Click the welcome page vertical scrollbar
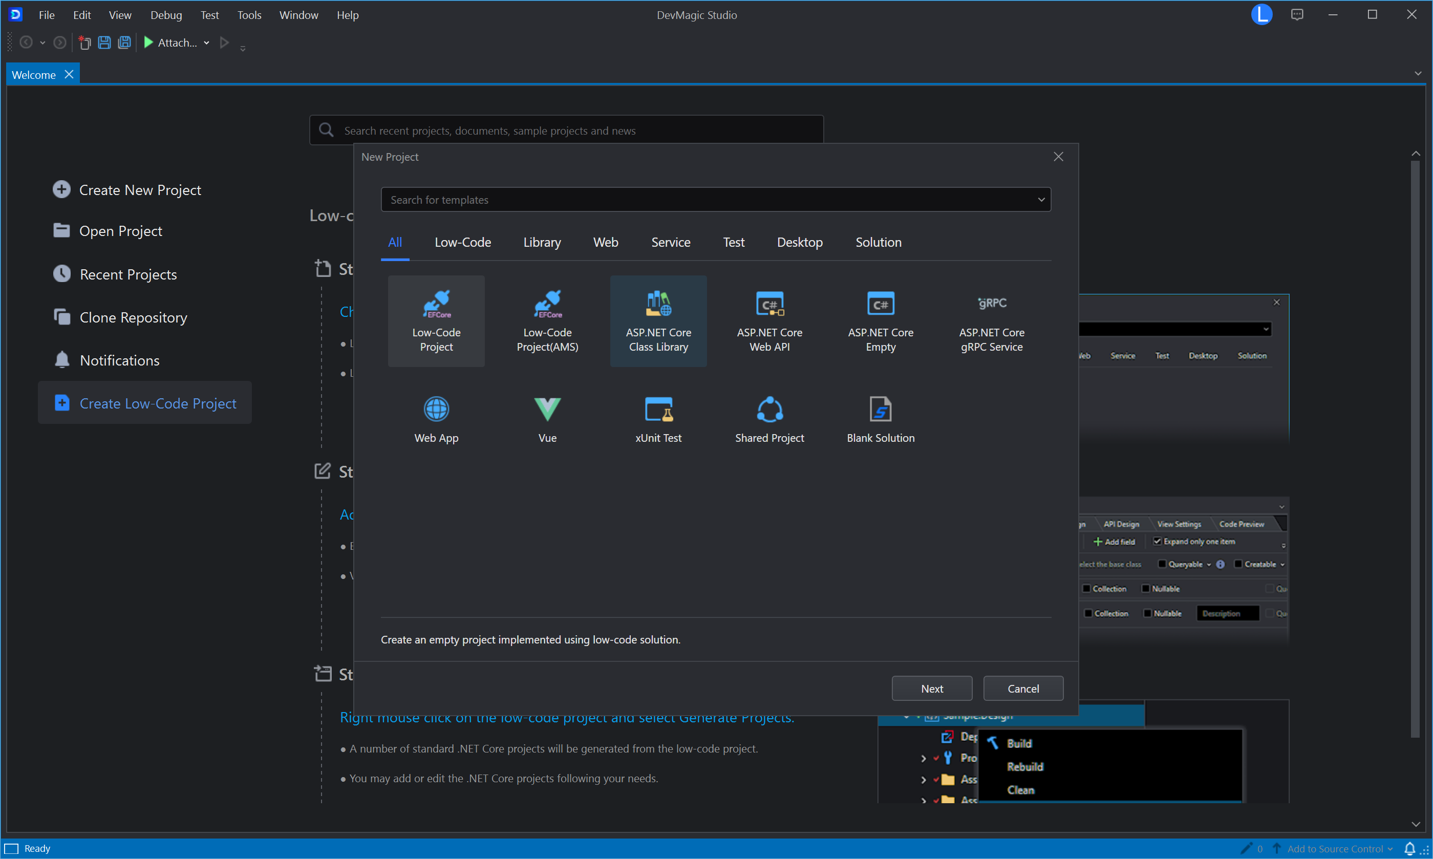 [1415, 448]
